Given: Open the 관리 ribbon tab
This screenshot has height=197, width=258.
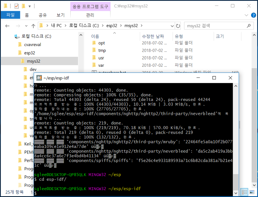Looking at the screenshot, I should point(90,15).
